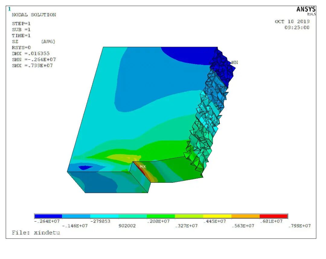Select the yellow legend color band
The height and width of the screenshot is (259, 326).
click(217, 216)
